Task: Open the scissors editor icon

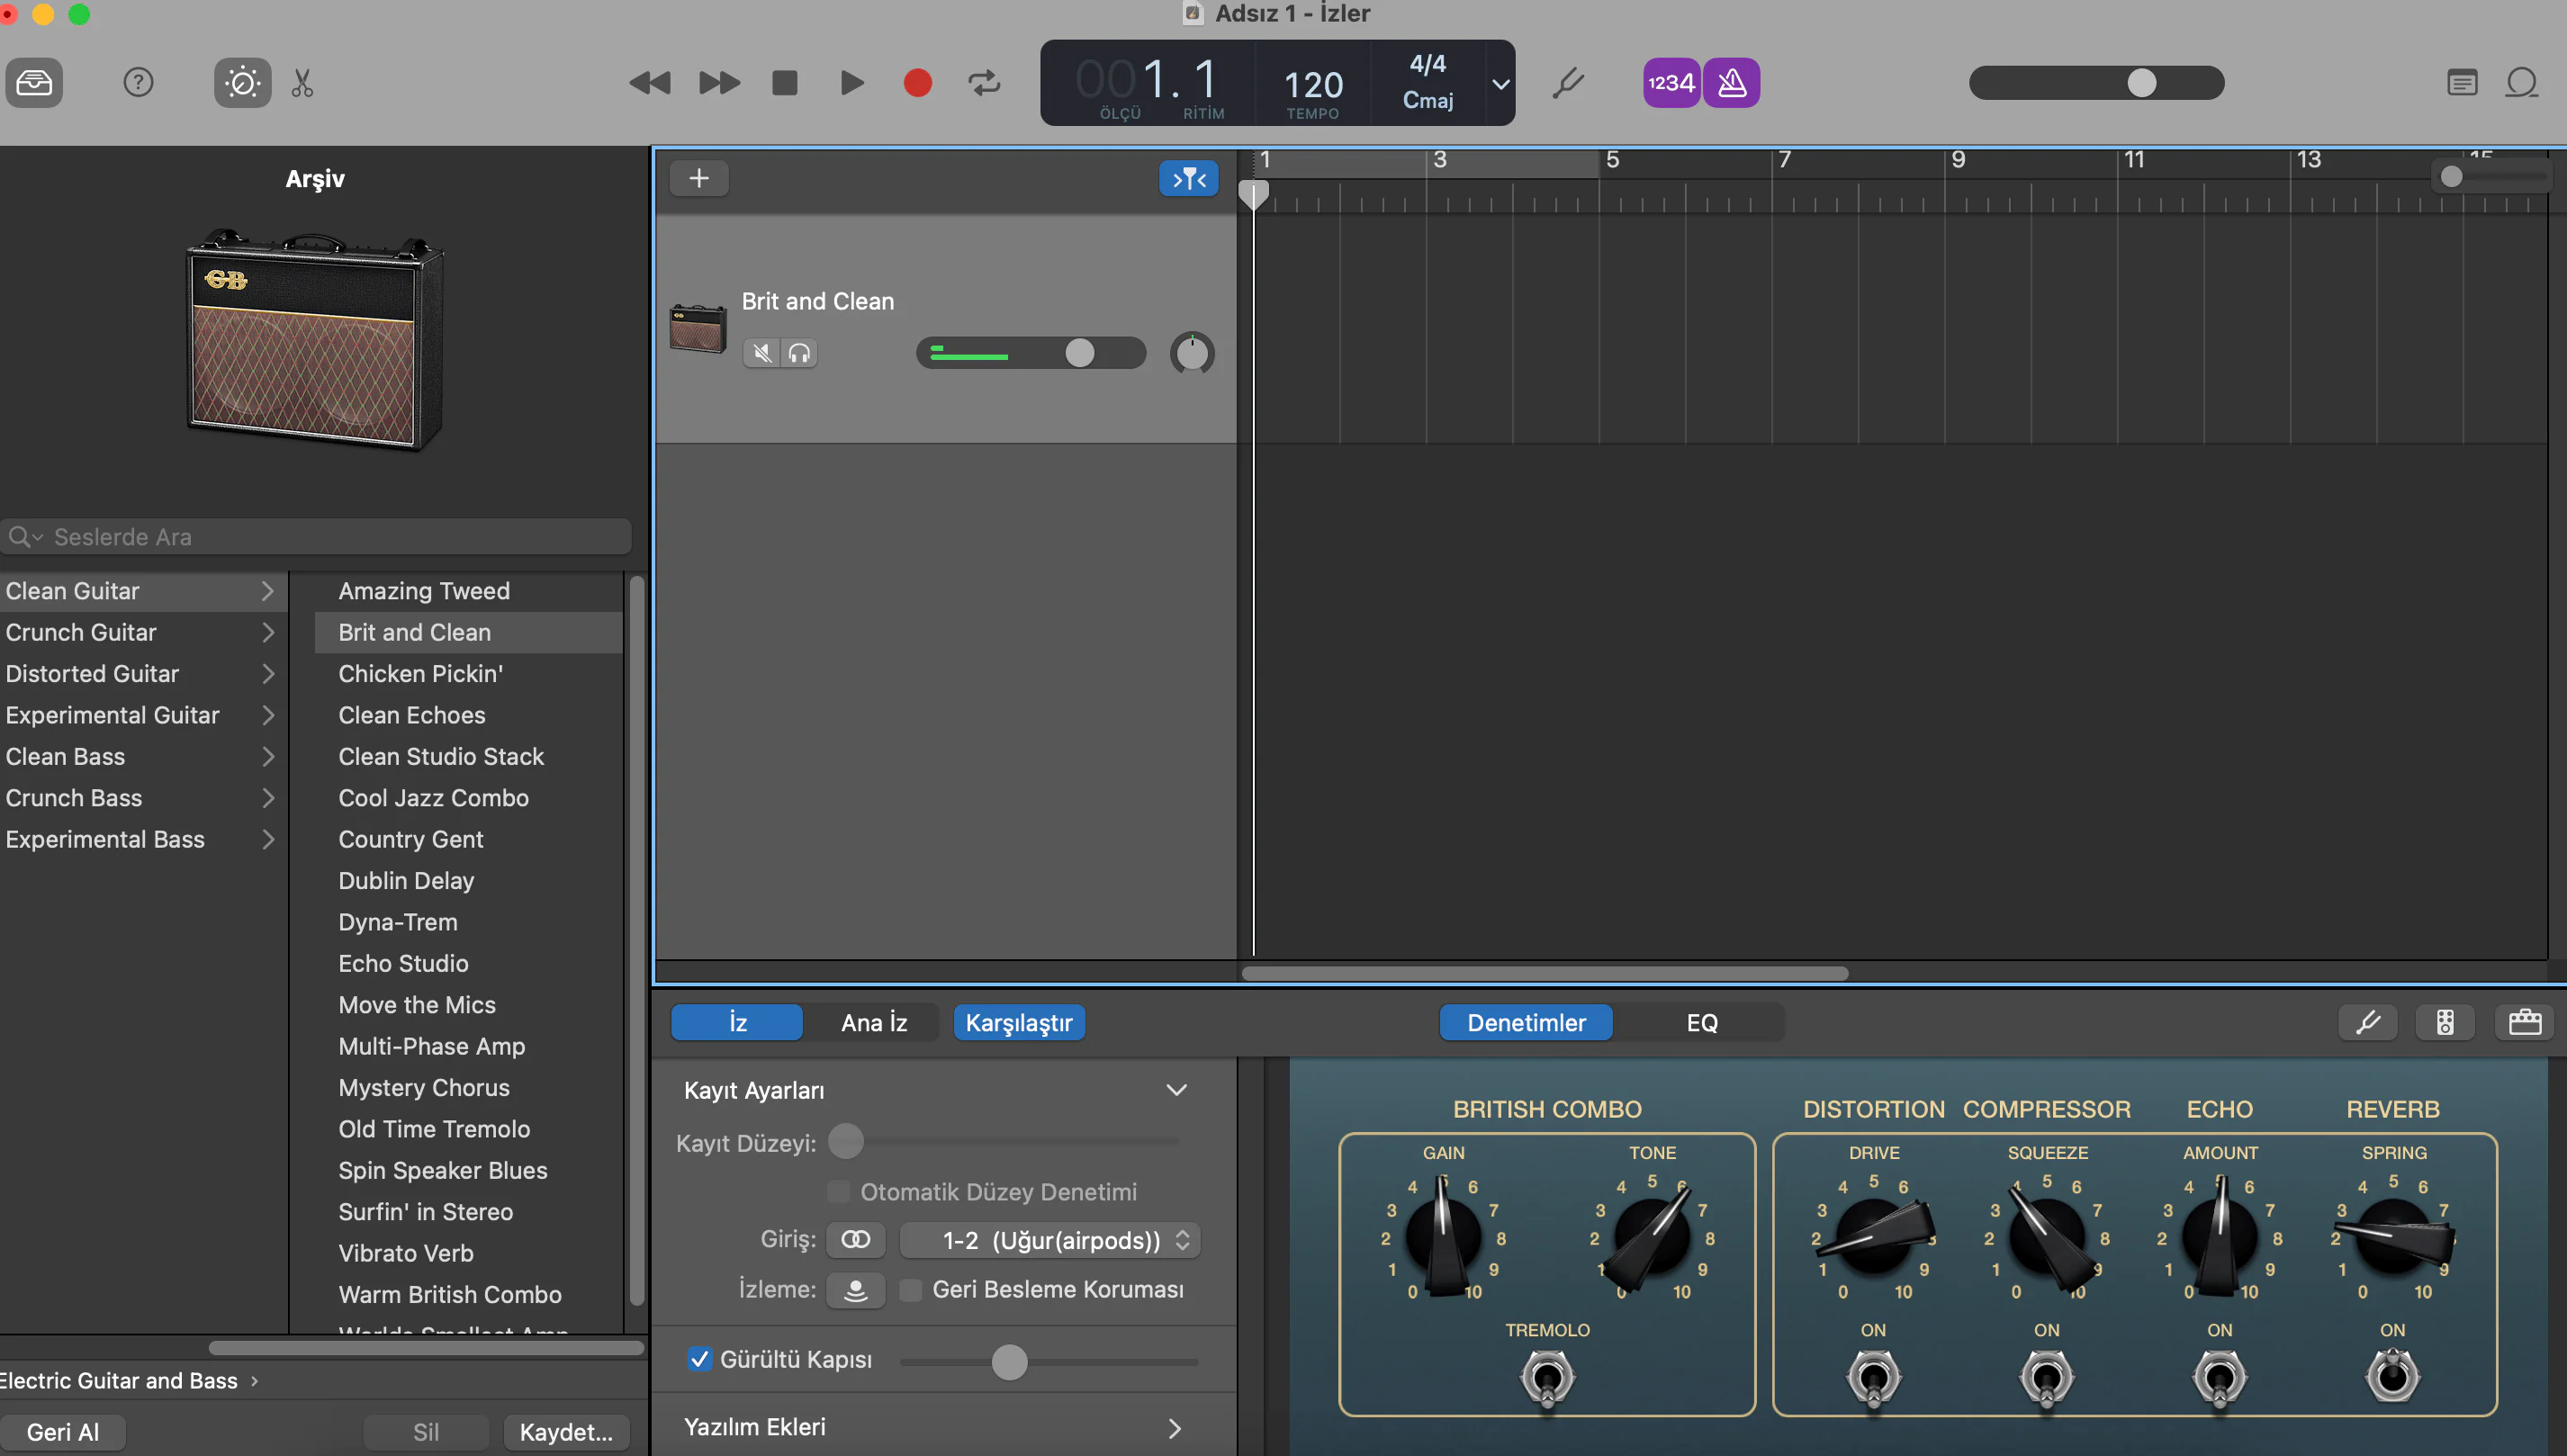Action: 302,82
